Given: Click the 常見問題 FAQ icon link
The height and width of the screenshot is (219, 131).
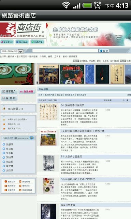Looking at the screenshot, I should pos(10,190).
